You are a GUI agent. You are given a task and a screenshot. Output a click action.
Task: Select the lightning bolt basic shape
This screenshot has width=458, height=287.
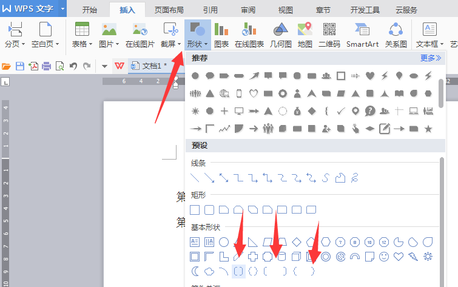click(413, 257)
